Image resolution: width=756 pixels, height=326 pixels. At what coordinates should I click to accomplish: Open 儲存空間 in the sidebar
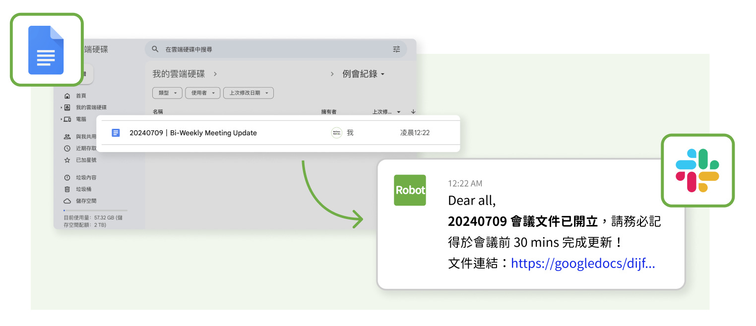click(x=86, y=201)
